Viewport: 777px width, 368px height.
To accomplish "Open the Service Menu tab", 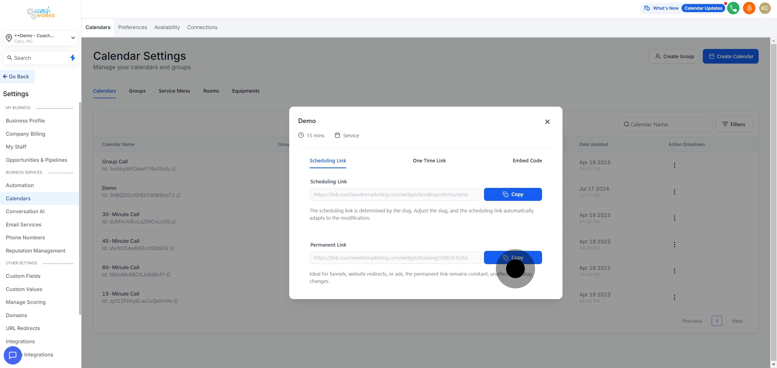I will click(x=174, y=91).
